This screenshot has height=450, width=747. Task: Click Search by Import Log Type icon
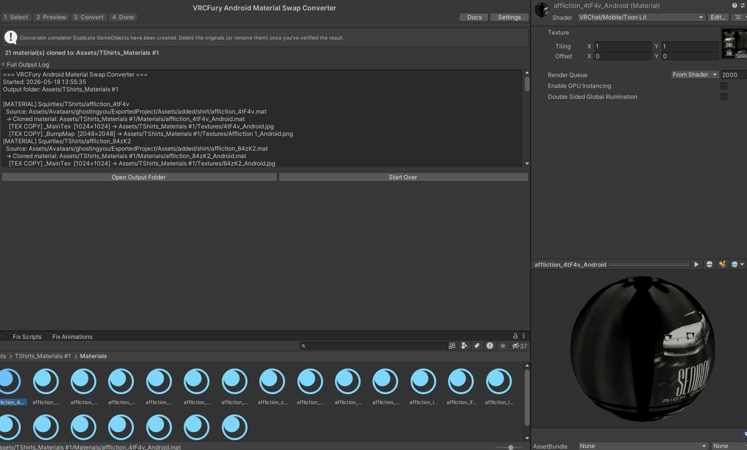(490, 346)
